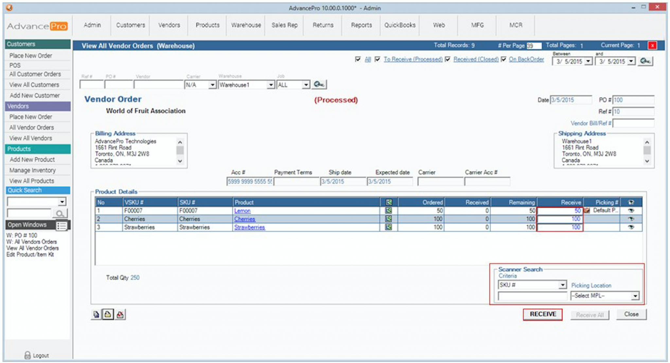
Task: Open the Warehouse menu
Action: (x=245, y=25)
